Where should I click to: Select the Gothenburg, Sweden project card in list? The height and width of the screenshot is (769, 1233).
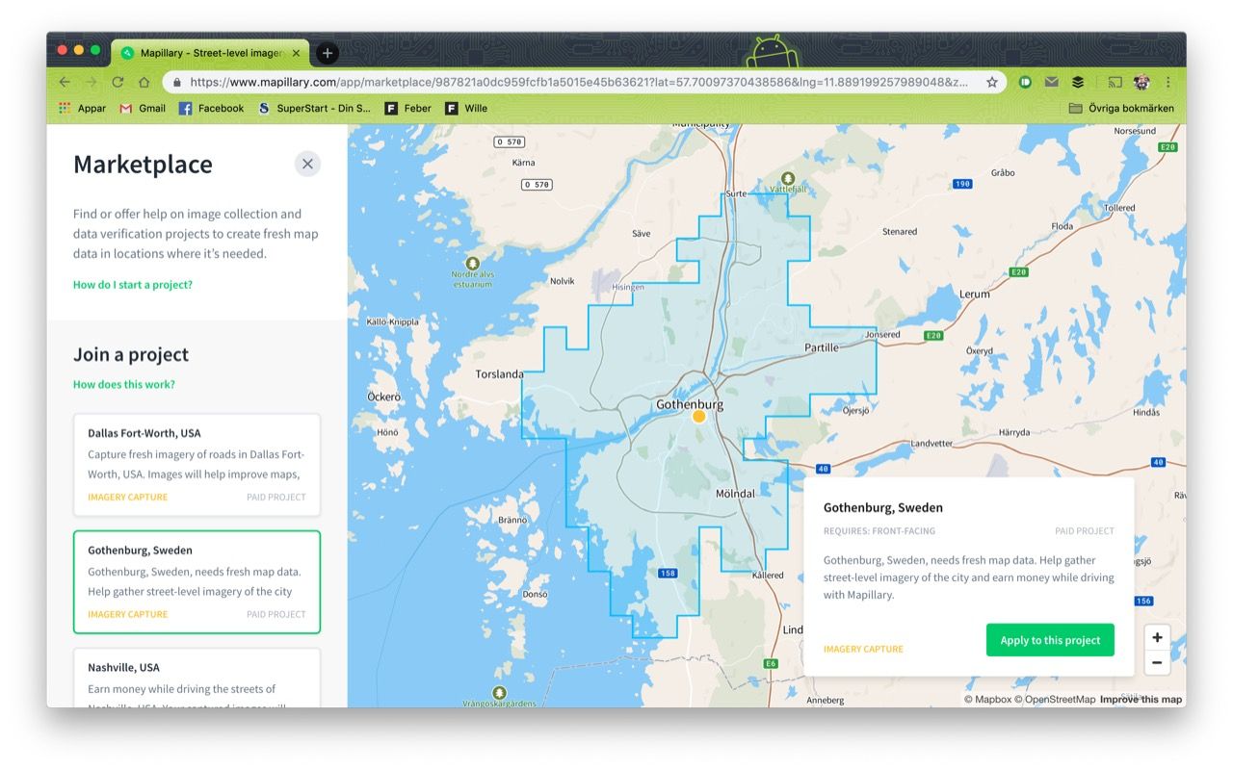pos(197,582)
